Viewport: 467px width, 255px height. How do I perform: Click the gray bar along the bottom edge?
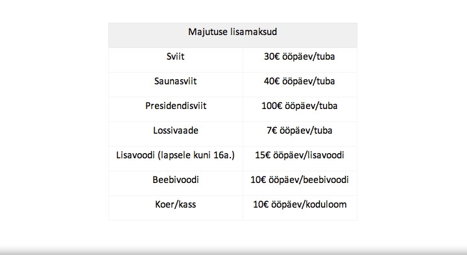pyautogui.click(x=233, y=251)
